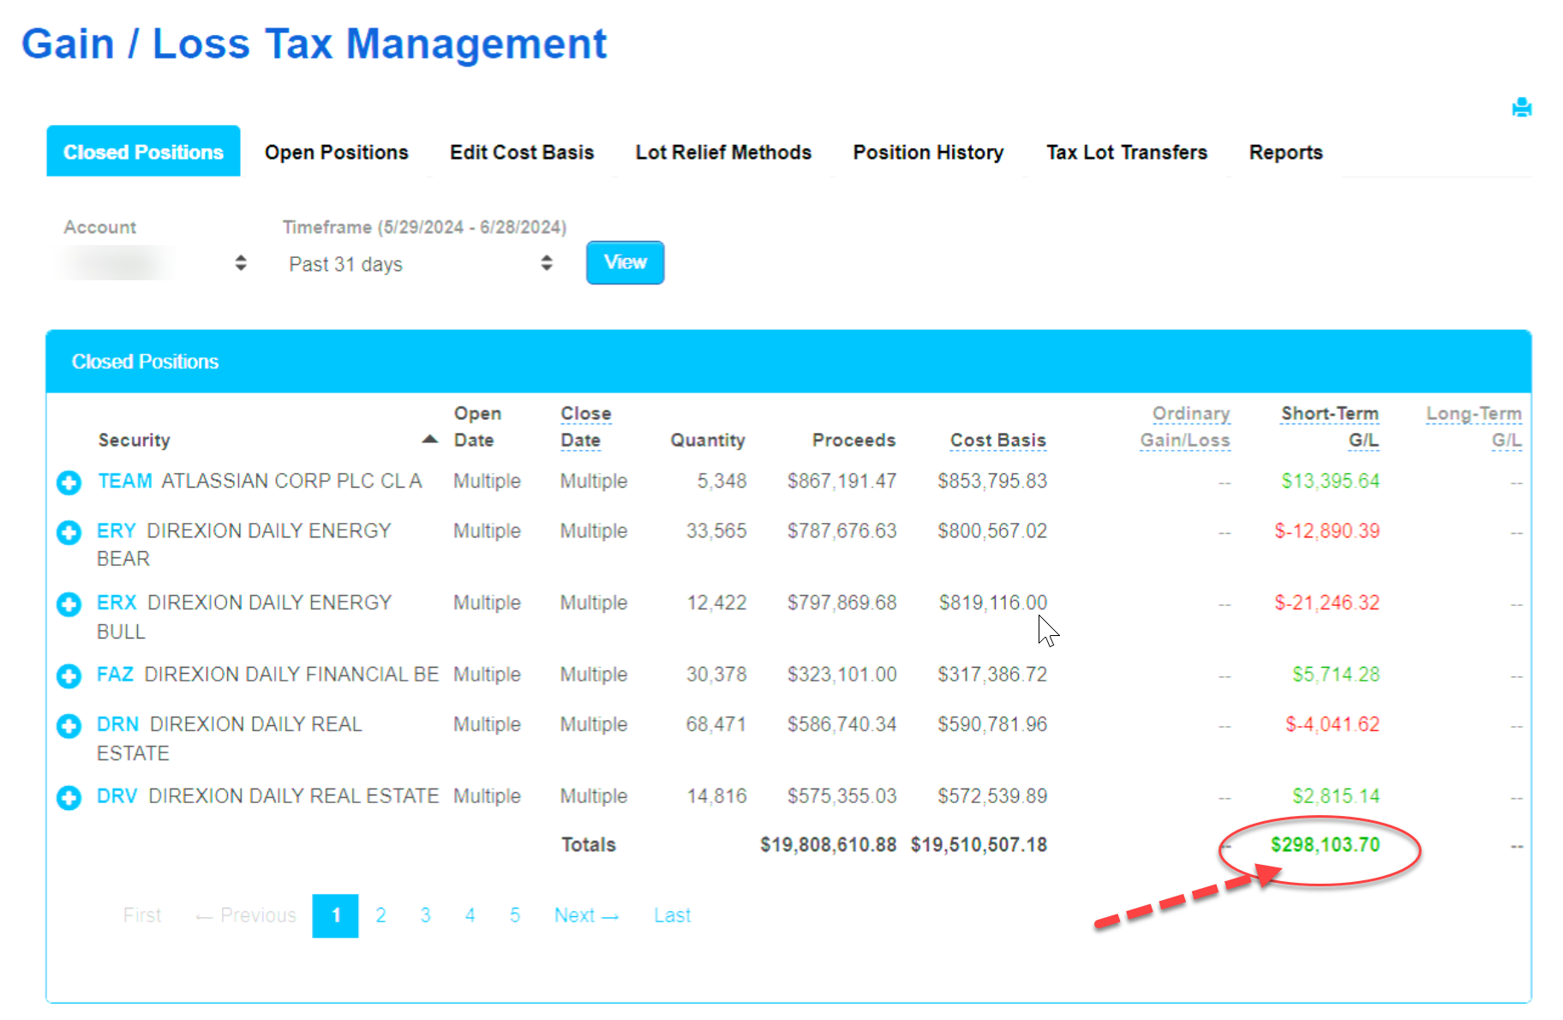Expand the ERY position details
The image size is (1563, 1020).
click(x=69, y=532)
